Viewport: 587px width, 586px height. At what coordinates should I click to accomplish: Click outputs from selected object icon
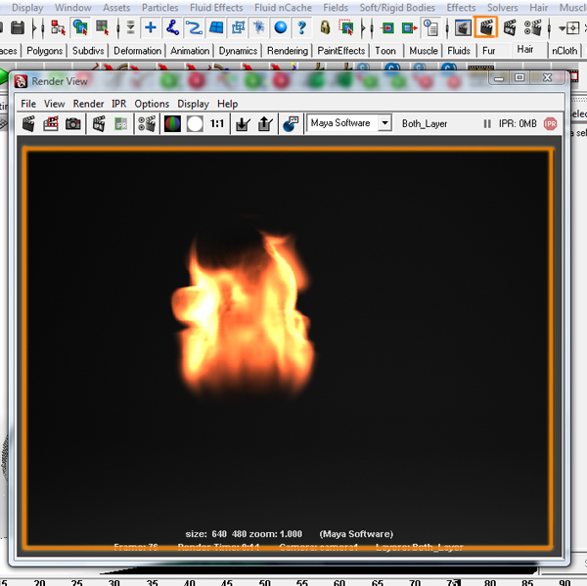point(410,27)
